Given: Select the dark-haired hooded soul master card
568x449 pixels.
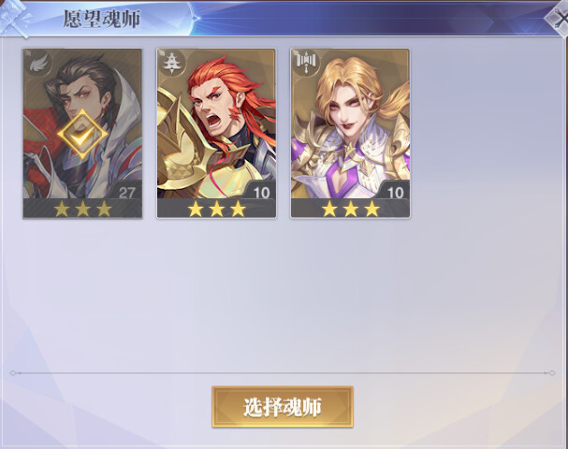Looking at the screenshot, I should [x=82, y=133].
